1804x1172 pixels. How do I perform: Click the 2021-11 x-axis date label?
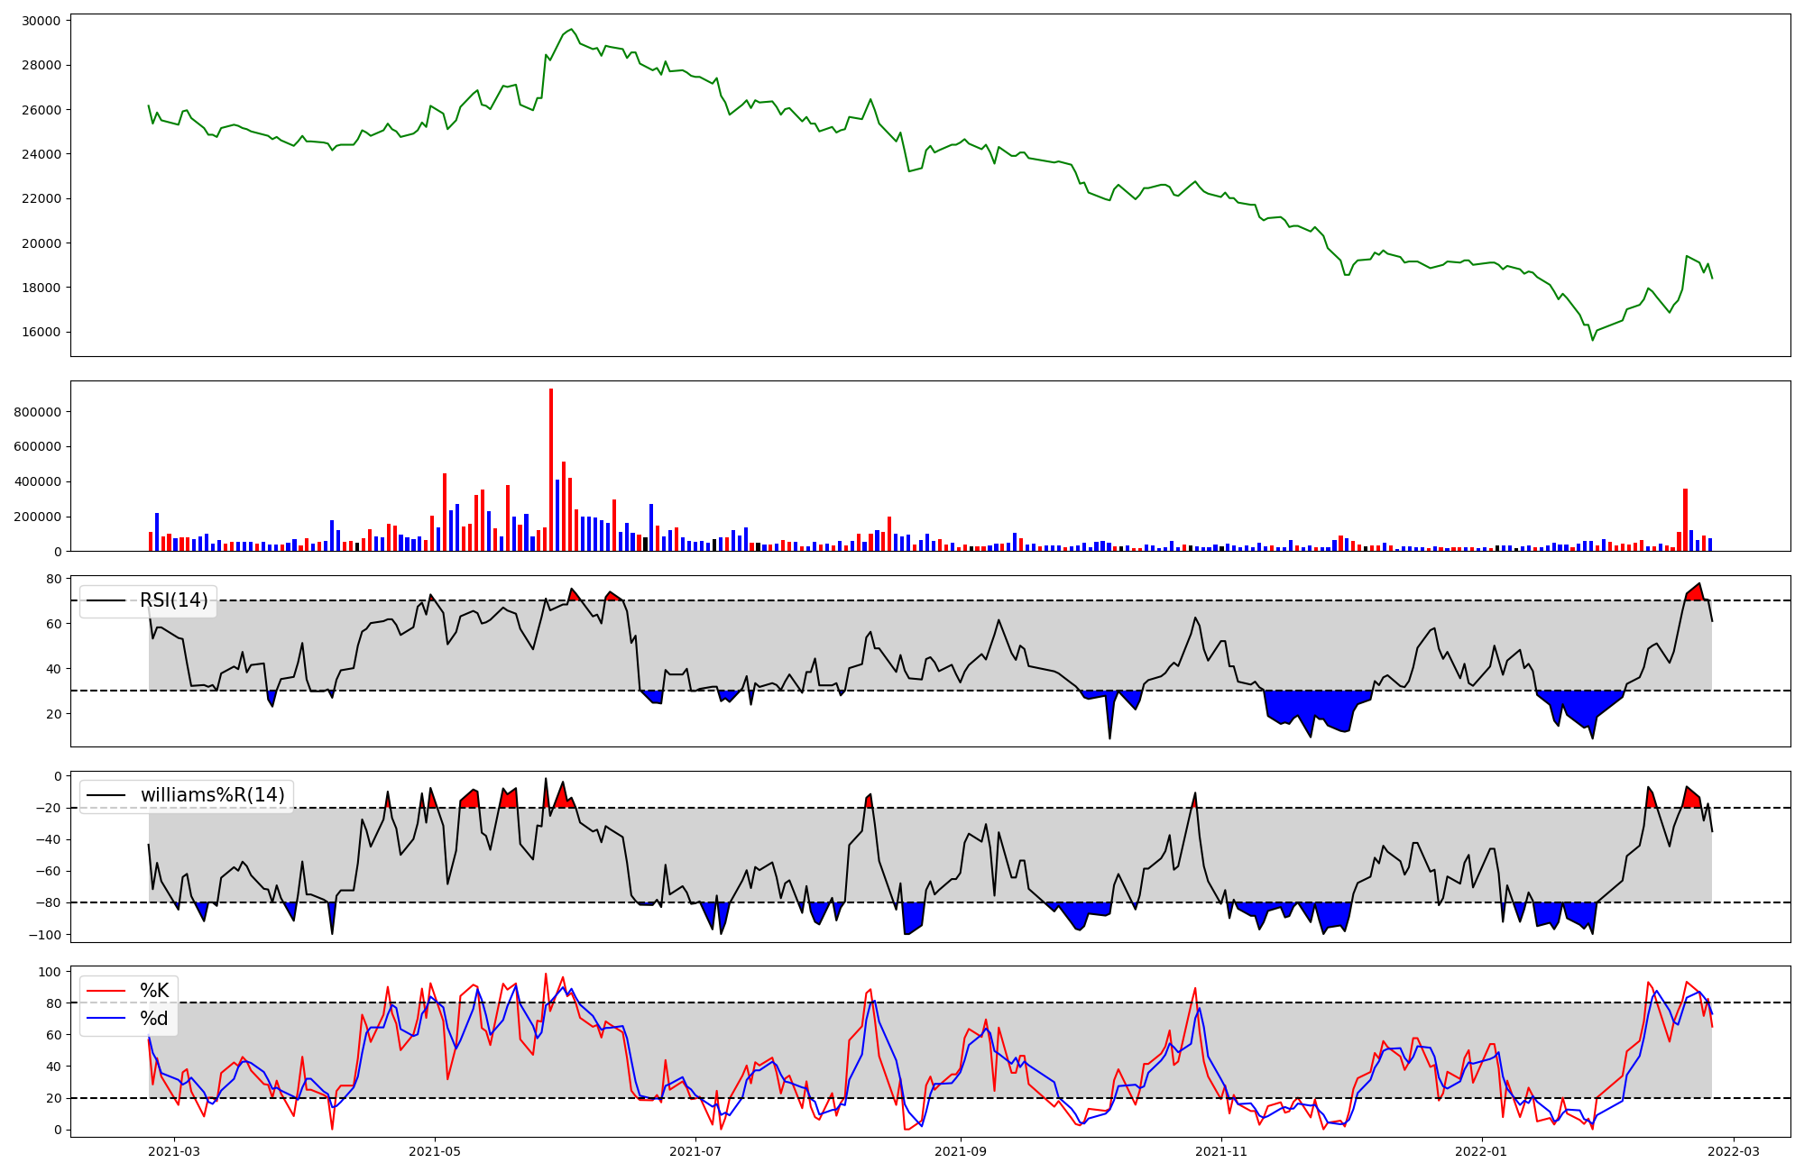point(1220,1151)
